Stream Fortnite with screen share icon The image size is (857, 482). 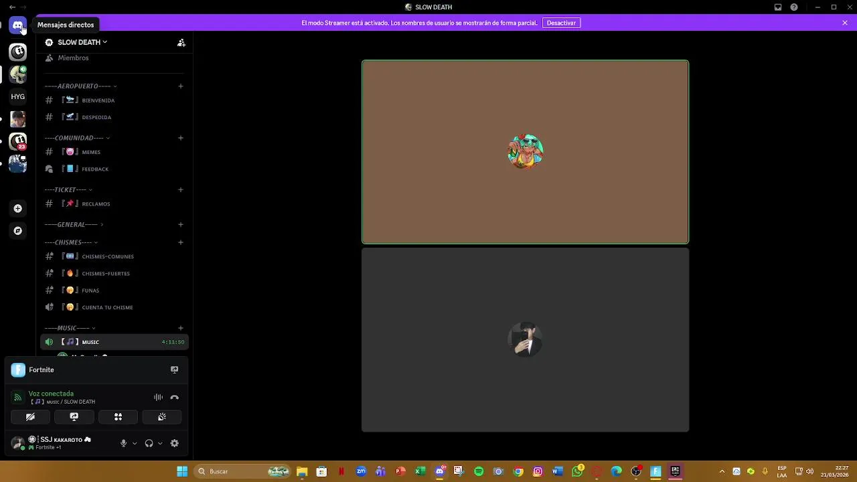[174, 370]
